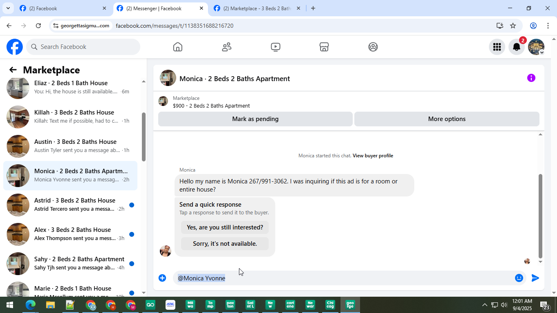Open the Chrome profile icon
The width and height of the screenshot is (557, 313).
pos(533,26)
